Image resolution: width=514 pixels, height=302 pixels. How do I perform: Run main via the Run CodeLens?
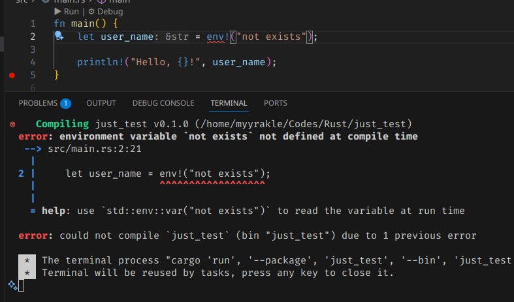(x=68, y=12)
